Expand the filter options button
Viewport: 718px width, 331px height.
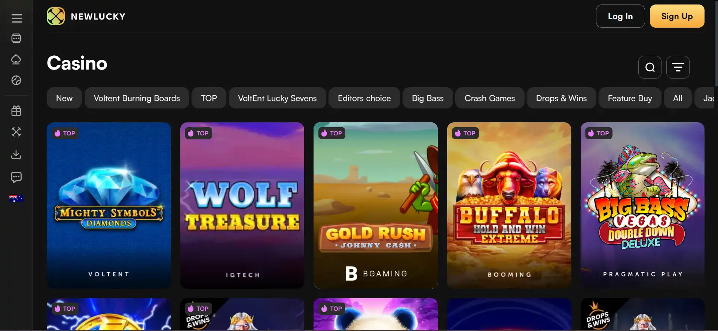pos(678,67)
